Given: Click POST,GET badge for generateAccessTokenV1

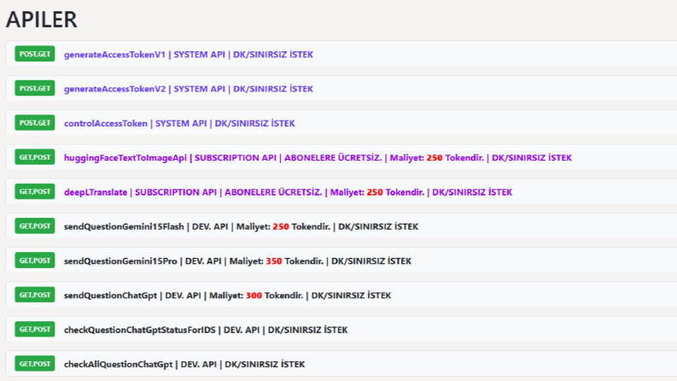Looking at the screenshot, I should coord(34,54).
